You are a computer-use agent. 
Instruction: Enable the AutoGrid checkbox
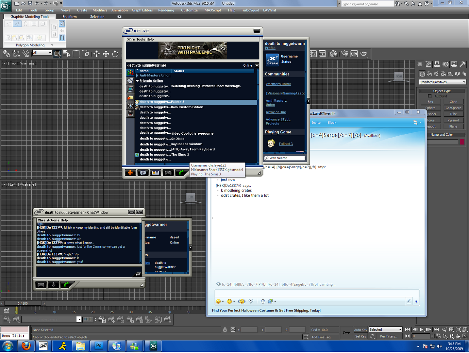pos(430,96)
